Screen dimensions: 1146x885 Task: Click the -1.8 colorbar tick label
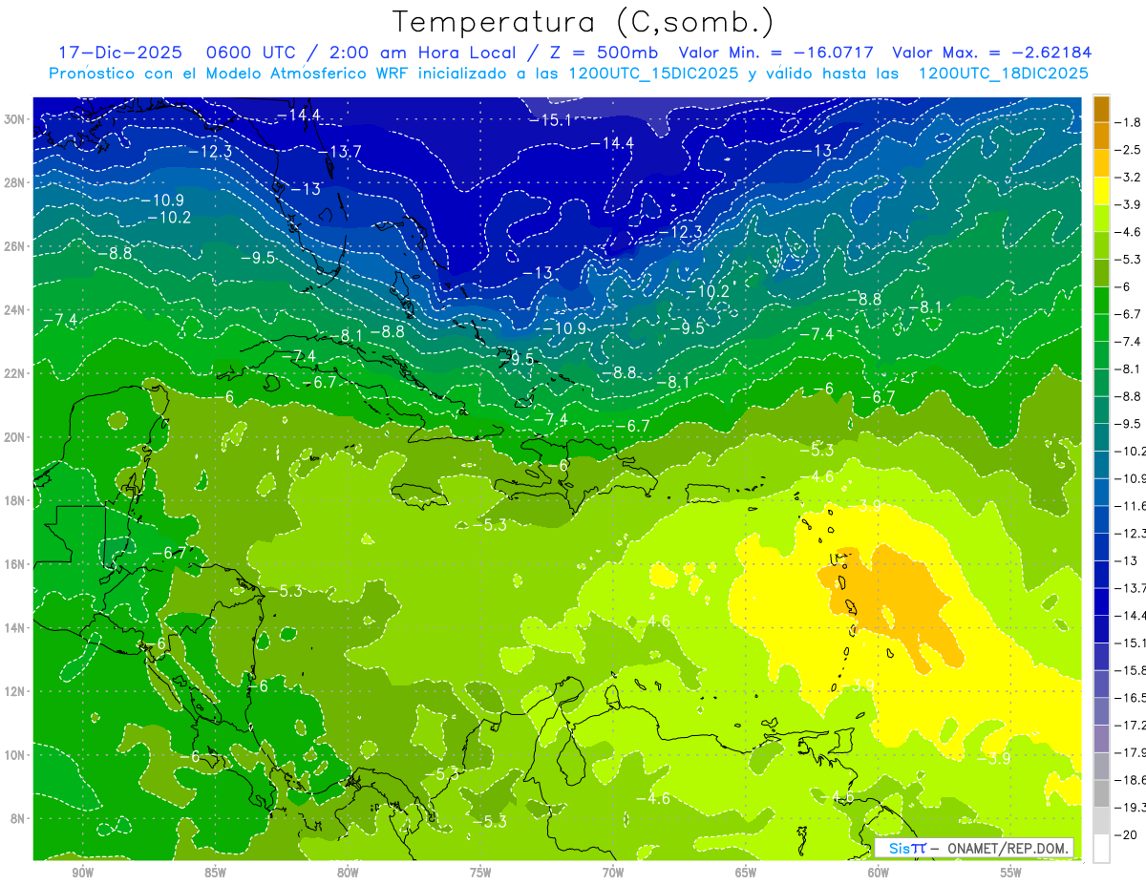[1129, 122]
